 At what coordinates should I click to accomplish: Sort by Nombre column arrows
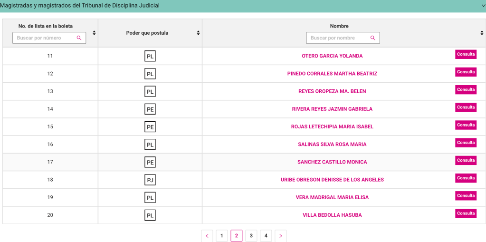[482, 33]
